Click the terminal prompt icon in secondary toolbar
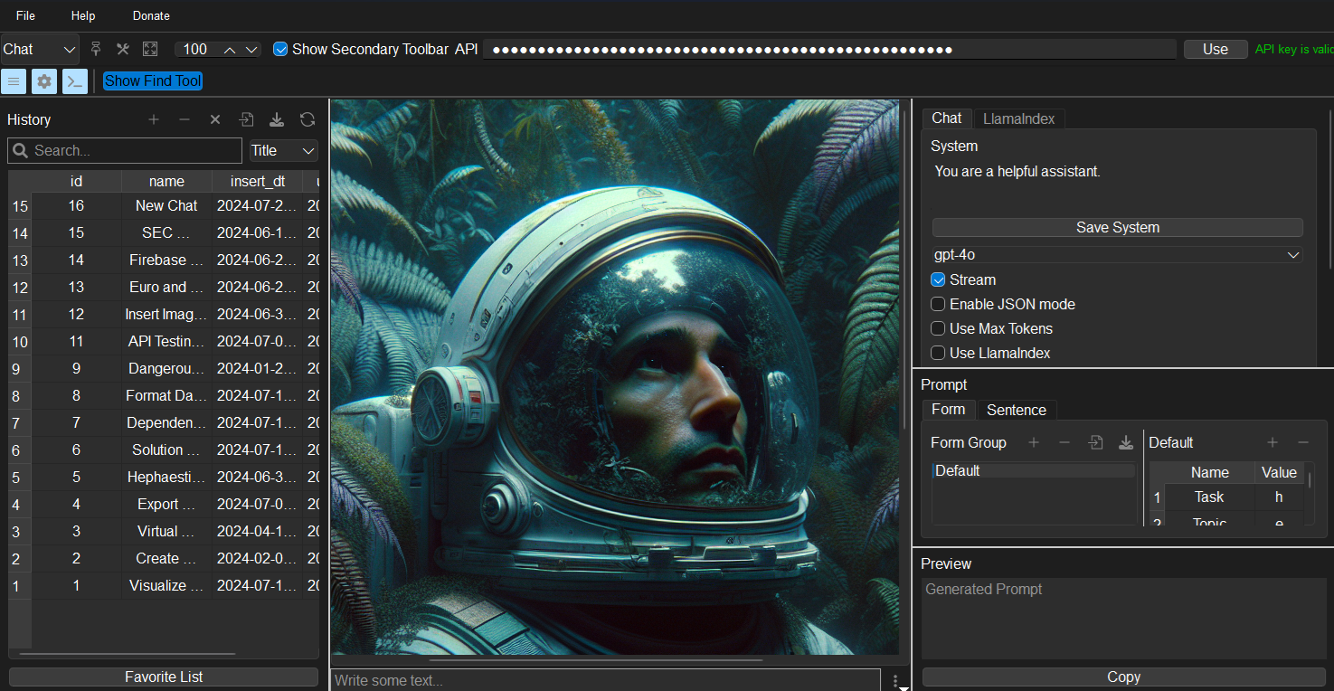Image resolution: width=1334 pixels, height=691 pixels. 75,80
